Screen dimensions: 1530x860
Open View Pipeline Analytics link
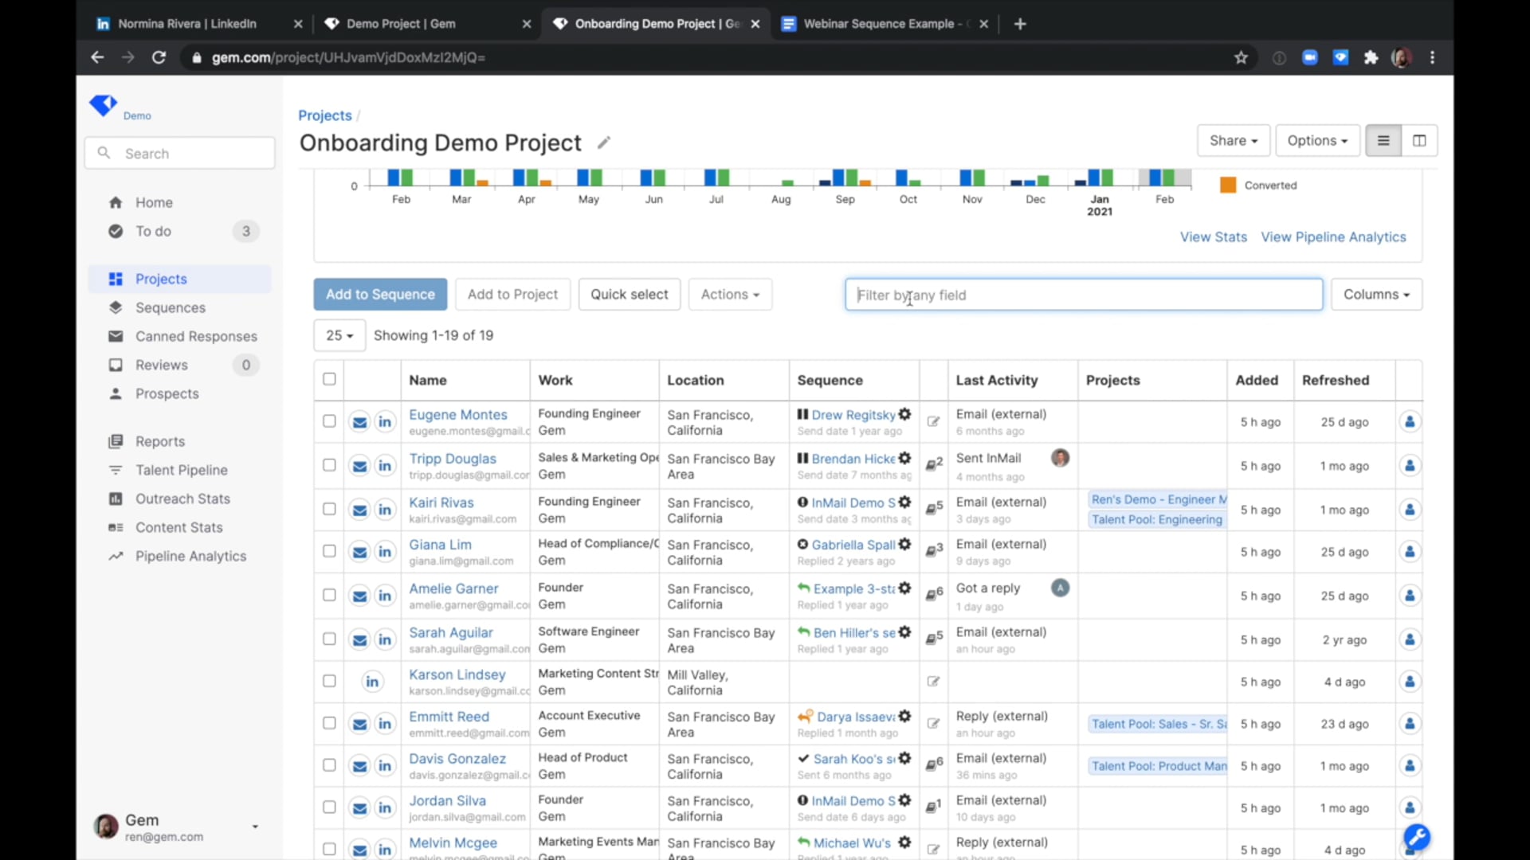pos(1333,236)
